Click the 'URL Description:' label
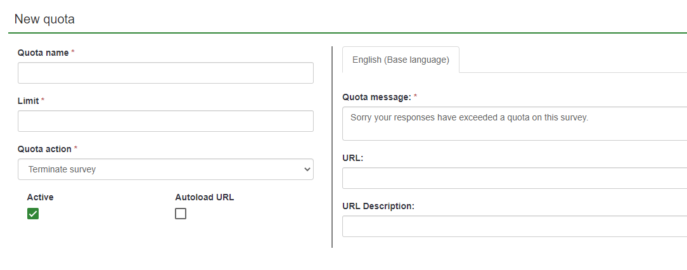The width and height of the screenshot is (687, 270). (x=378, y=206)
